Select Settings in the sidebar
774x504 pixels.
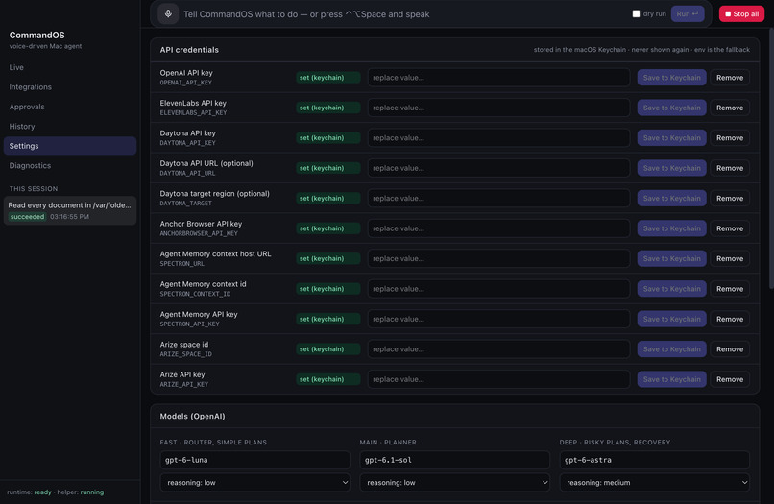(x=69, y=146)
